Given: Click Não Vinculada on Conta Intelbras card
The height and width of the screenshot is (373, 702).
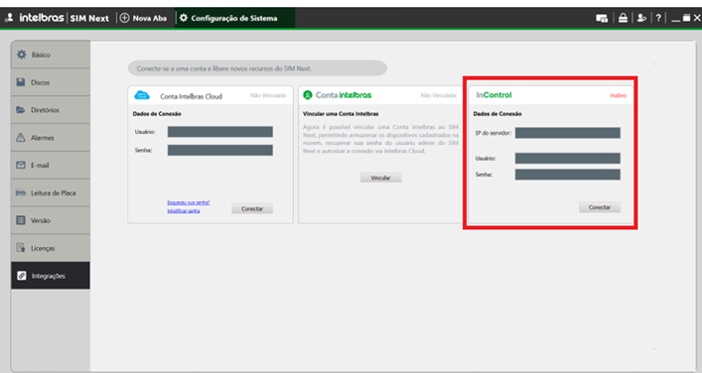Looking at the screenshot, I should (x=438, y=95).
